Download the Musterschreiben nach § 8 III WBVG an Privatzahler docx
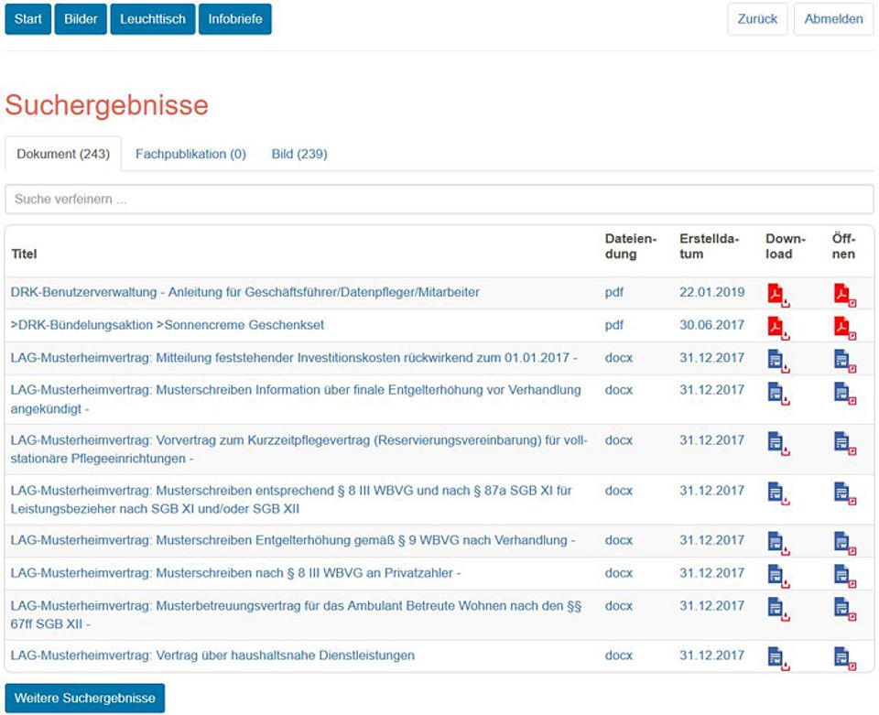This screenshot has height=715, width=879. tap(777, 575)
